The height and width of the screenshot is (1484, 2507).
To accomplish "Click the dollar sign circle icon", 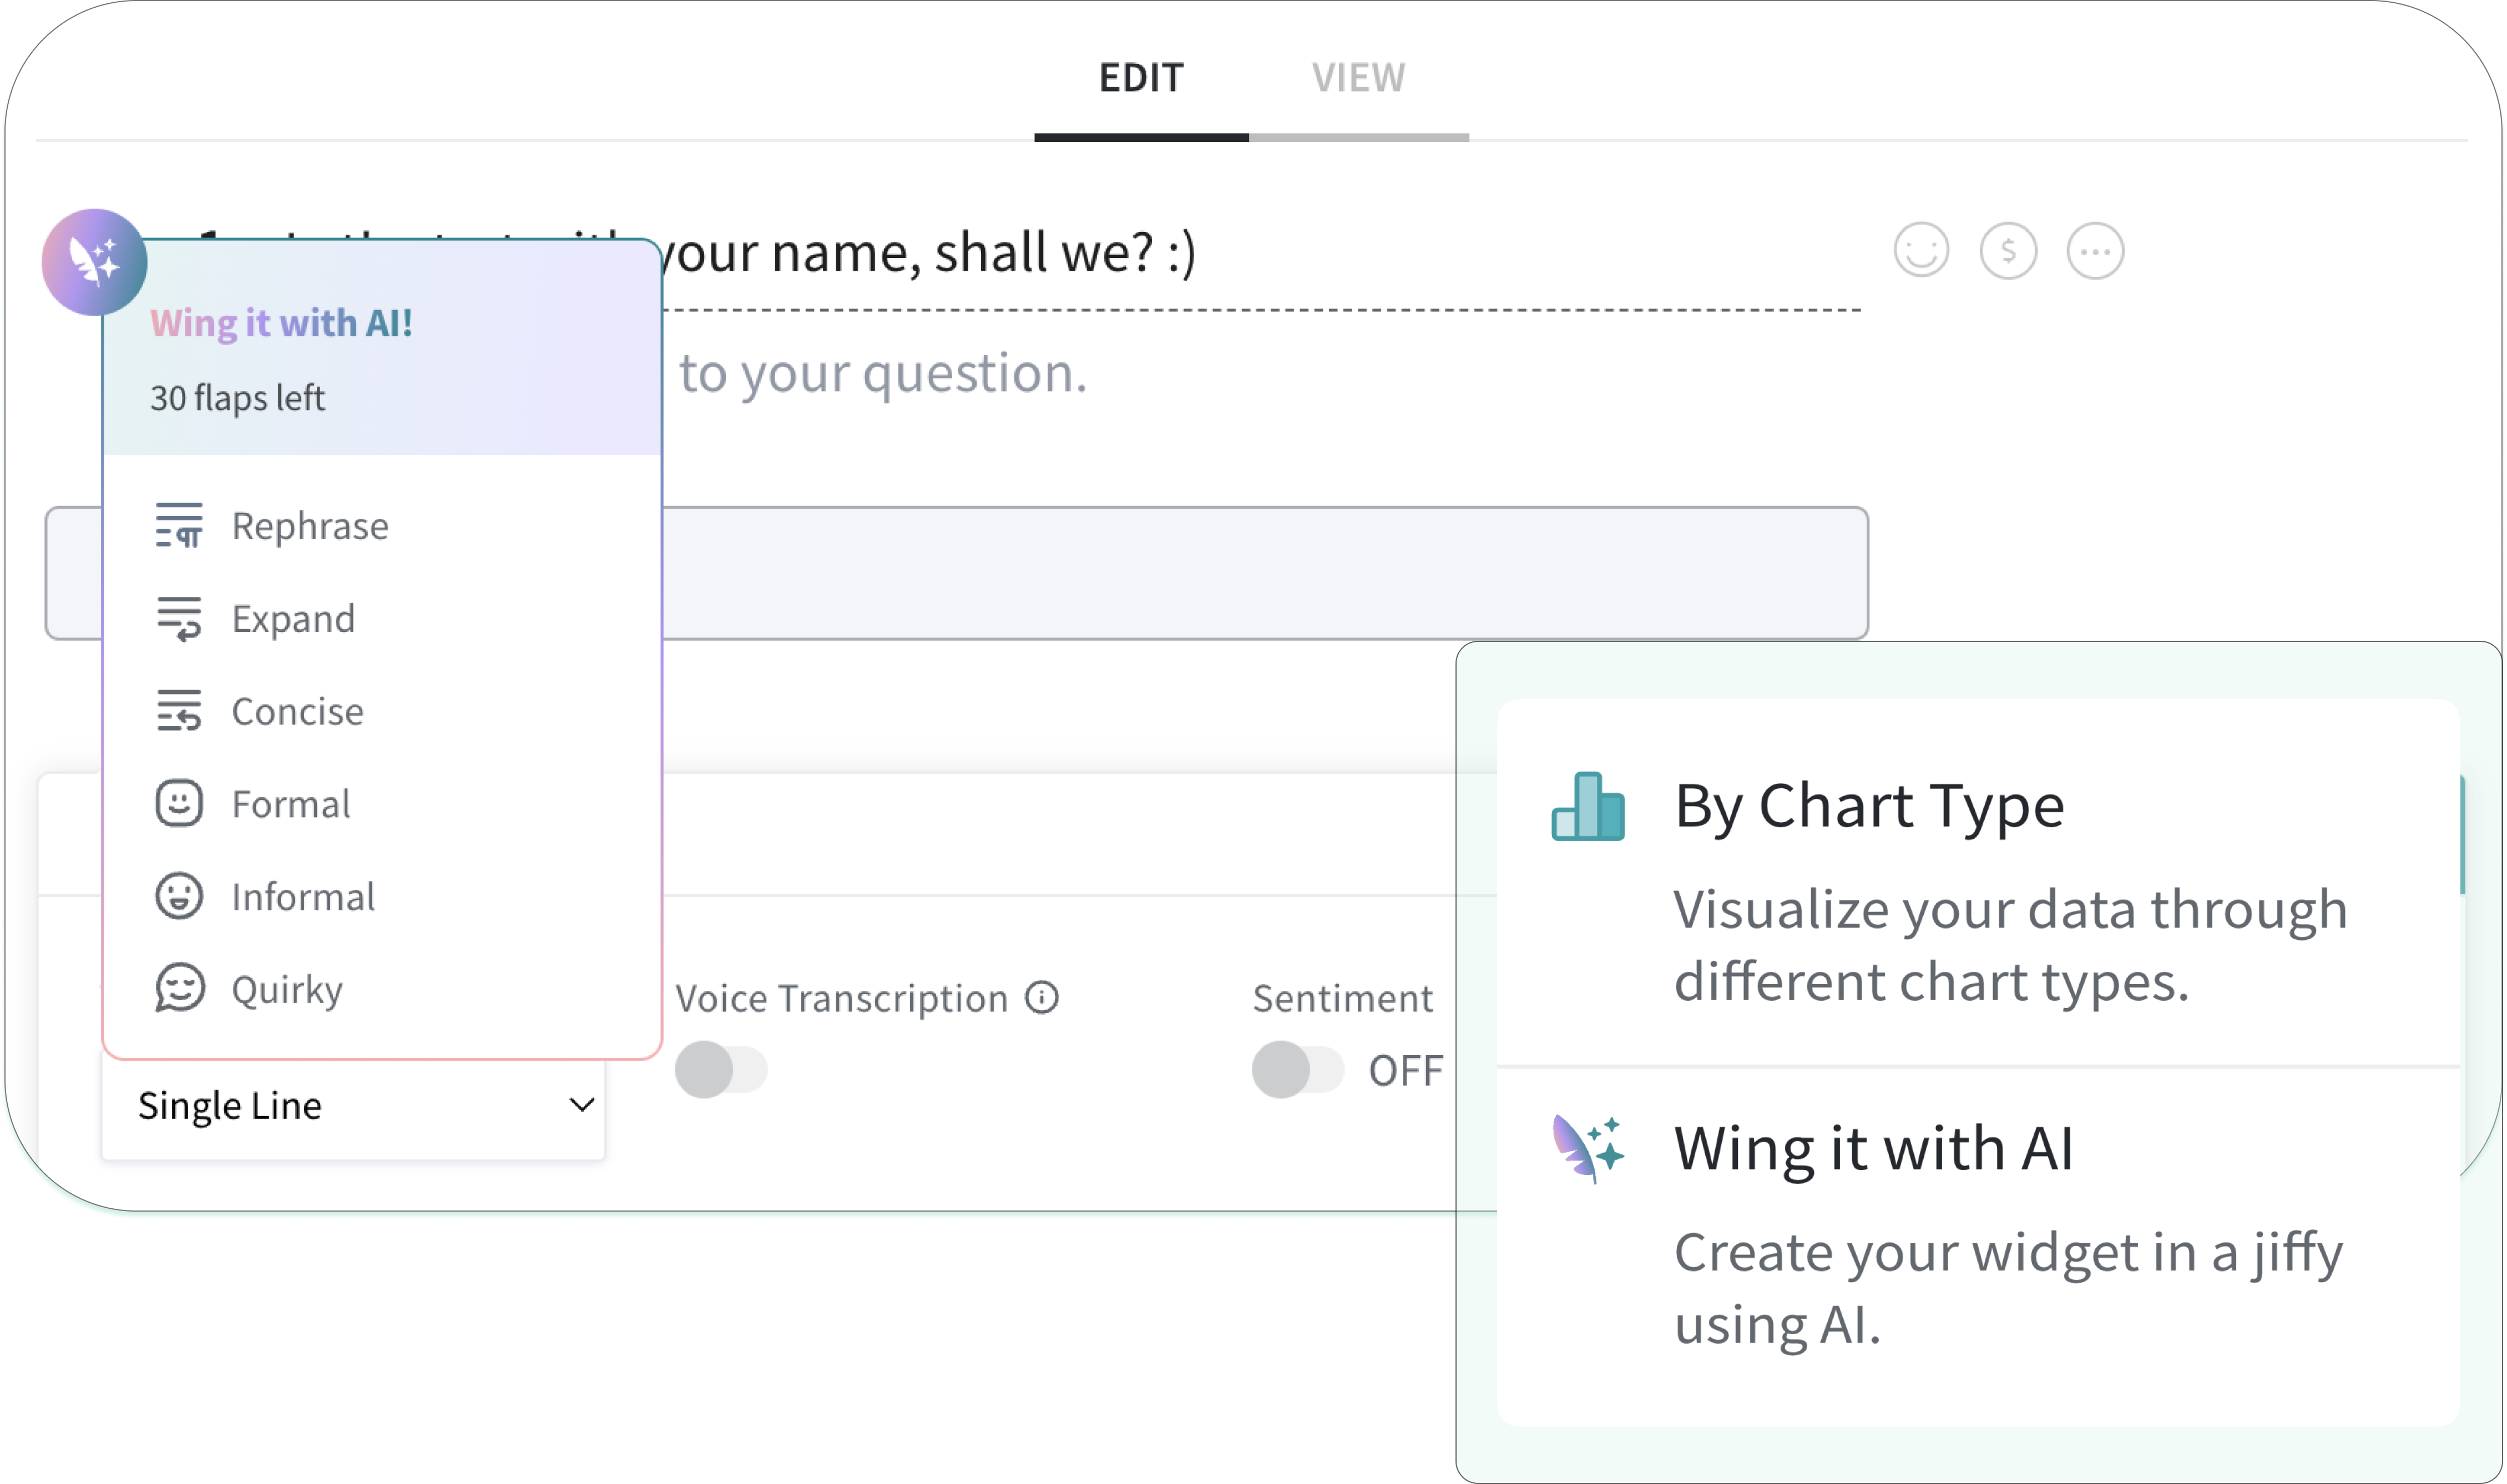I will pyautogui.click(x=2008, y=250).
